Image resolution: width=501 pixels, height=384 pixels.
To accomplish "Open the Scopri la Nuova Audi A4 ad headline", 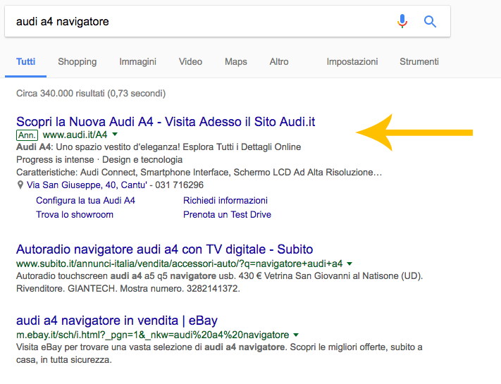I will tap(166, 122).
